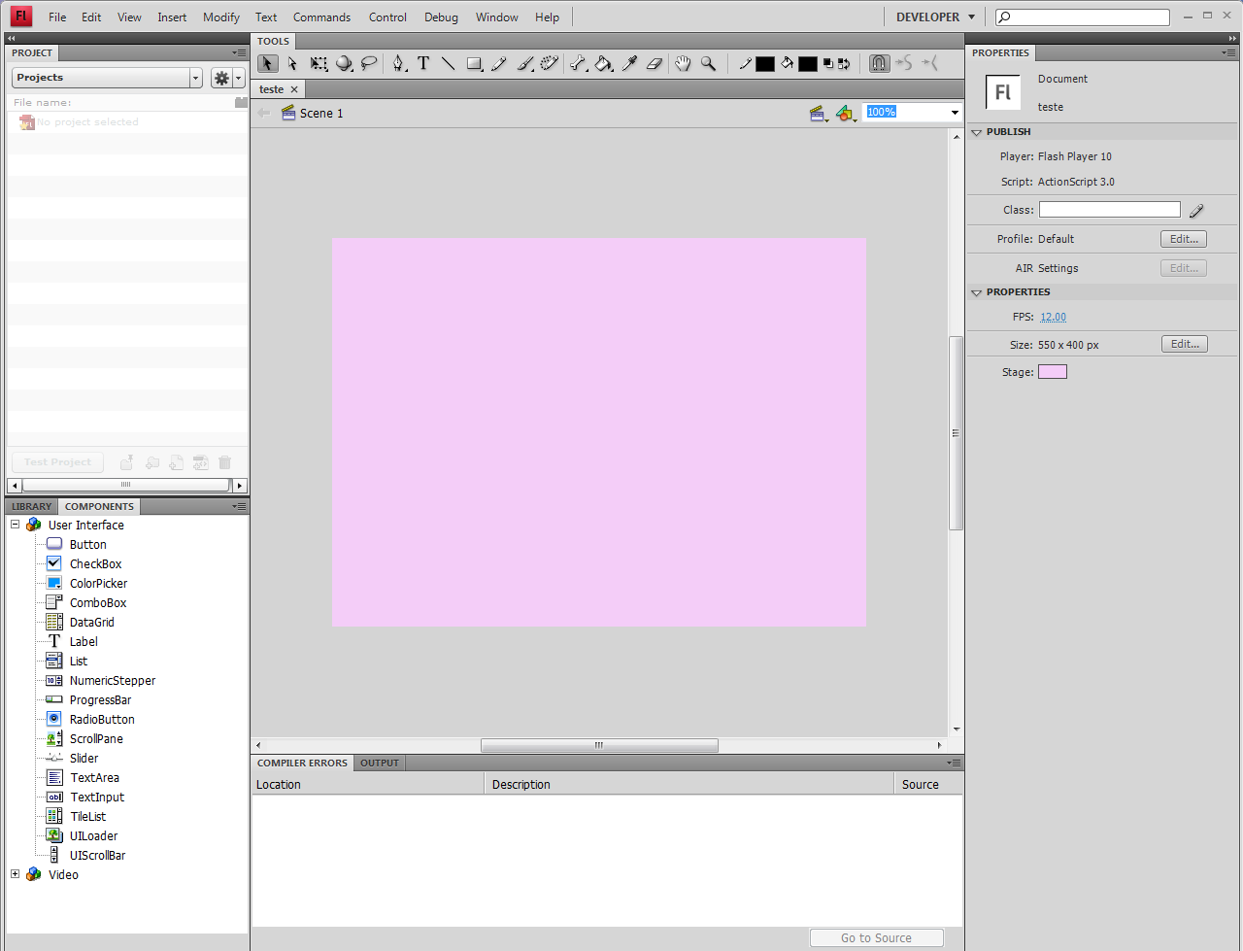Switch to the OUTPUT tab

380,764
